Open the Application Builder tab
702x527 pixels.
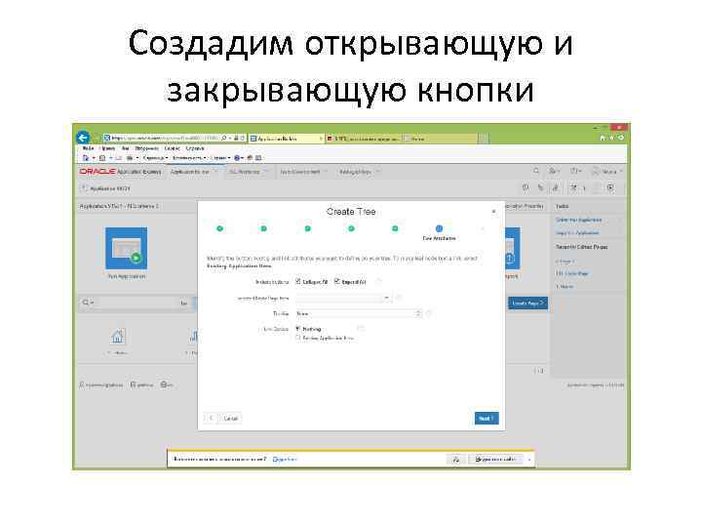click(189, 172)
